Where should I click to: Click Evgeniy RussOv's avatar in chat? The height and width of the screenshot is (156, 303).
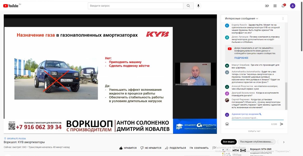pos(227,25)
